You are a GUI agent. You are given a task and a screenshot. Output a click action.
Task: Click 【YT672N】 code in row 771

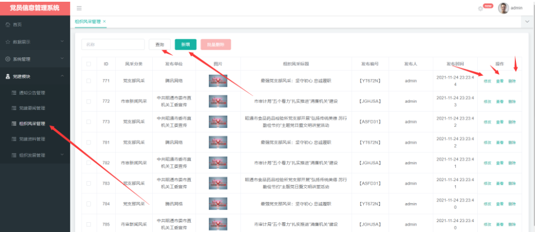[370, 81]
